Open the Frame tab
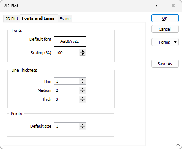 [65, 19]
